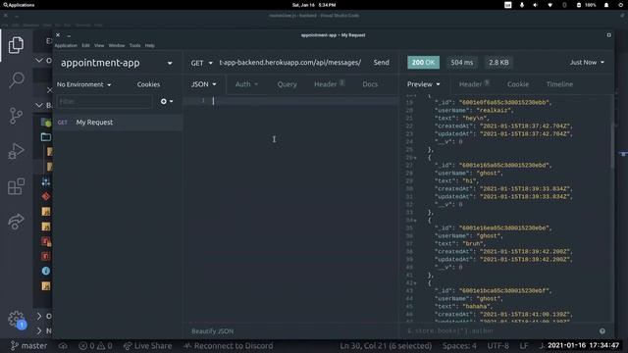Viewport: 628px width, 353px height.
Task: Open VS Code Run and Debug icon
Action: pos(16,151)
